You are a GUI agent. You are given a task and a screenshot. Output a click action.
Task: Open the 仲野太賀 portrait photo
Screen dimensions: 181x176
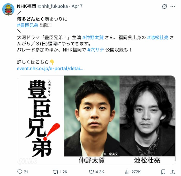(92, 116)
